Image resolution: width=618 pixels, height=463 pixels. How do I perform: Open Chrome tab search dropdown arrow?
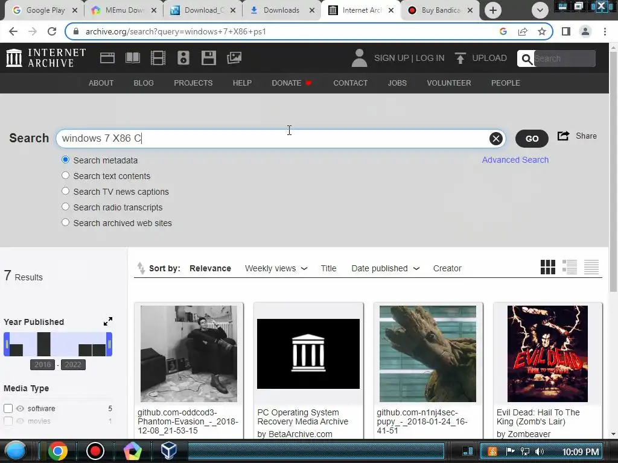tap(540, 10)
